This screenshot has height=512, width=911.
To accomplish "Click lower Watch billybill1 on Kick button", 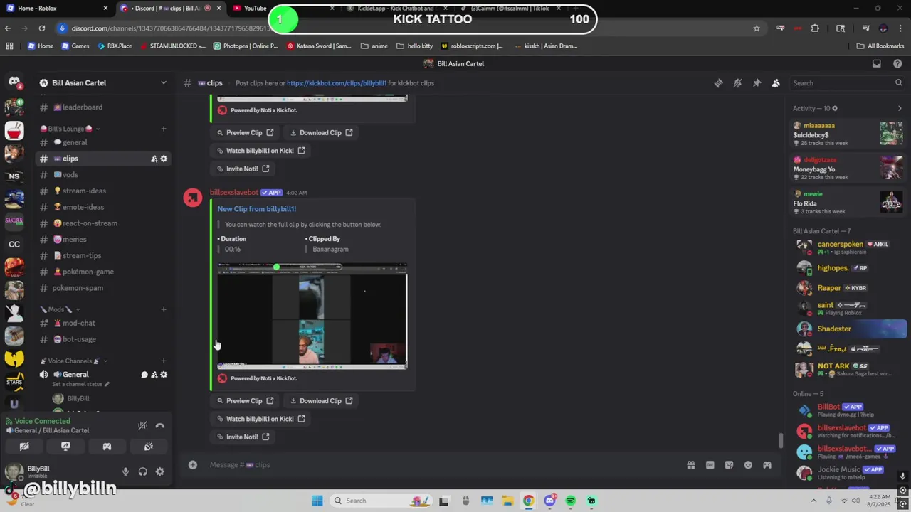I will pyautogui.click(x=261, y=419).
